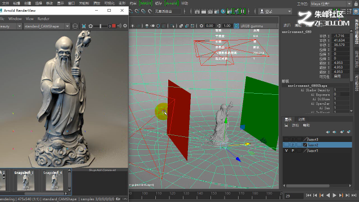Click the exposure value field showing 0
The width and height of the screenshot is (359, 202).
pyautogui.click(x=110, y=26)
